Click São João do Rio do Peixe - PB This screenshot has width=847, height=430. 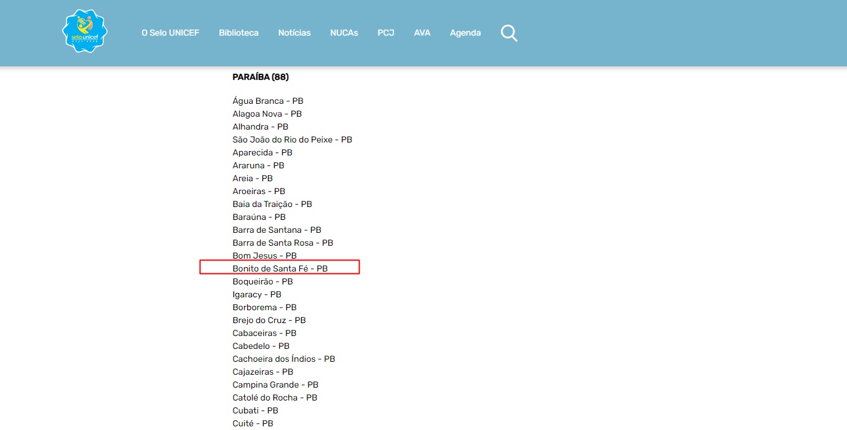(292, 140)
